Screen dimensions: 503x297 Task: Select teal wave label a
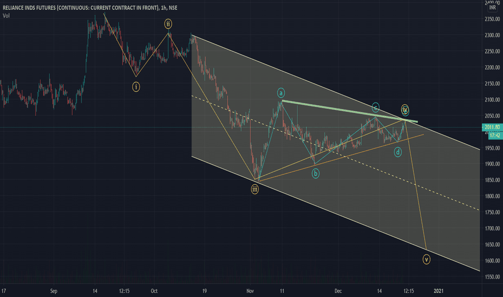(281, 93)
